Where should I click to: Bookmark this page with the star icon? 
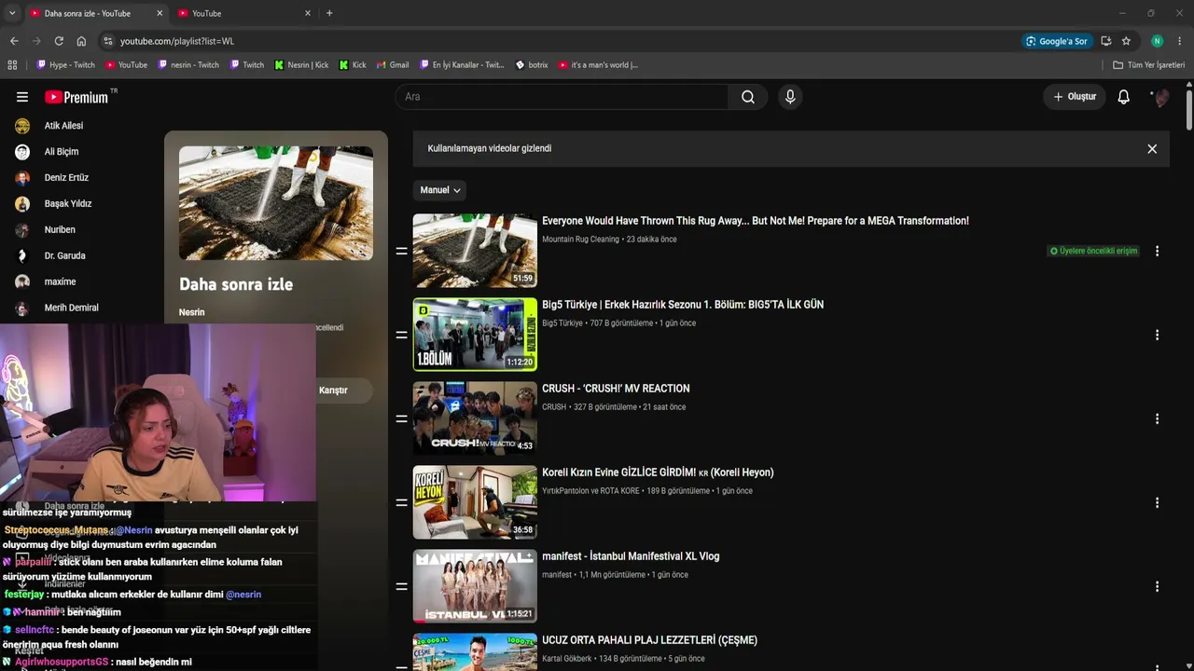(1126, 41)
